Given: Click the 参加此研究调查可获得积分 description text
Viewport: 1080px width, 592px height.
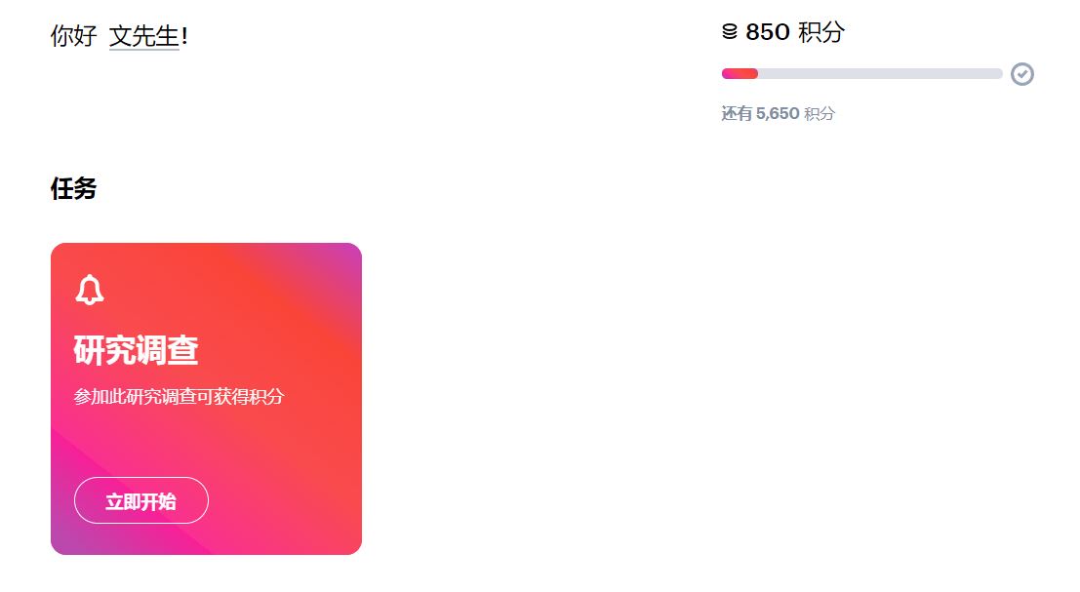Looking at the screenshot, I should pyautogui.click(x=179, y=397).
